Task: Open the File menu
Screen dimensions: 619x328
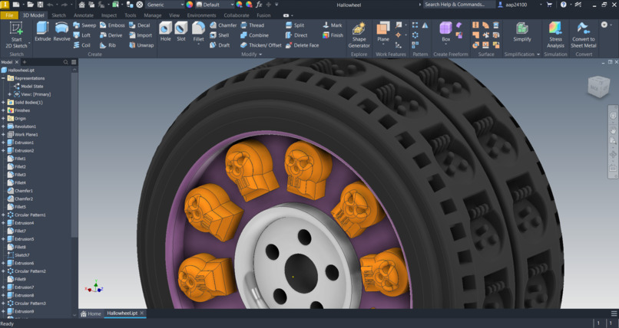Action: (9, 15)
